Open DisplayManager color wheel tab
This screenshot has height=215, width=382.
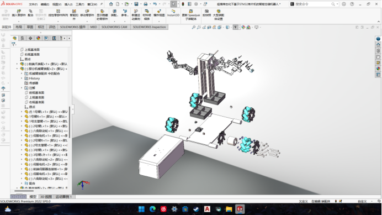click(x=38, y=38)
